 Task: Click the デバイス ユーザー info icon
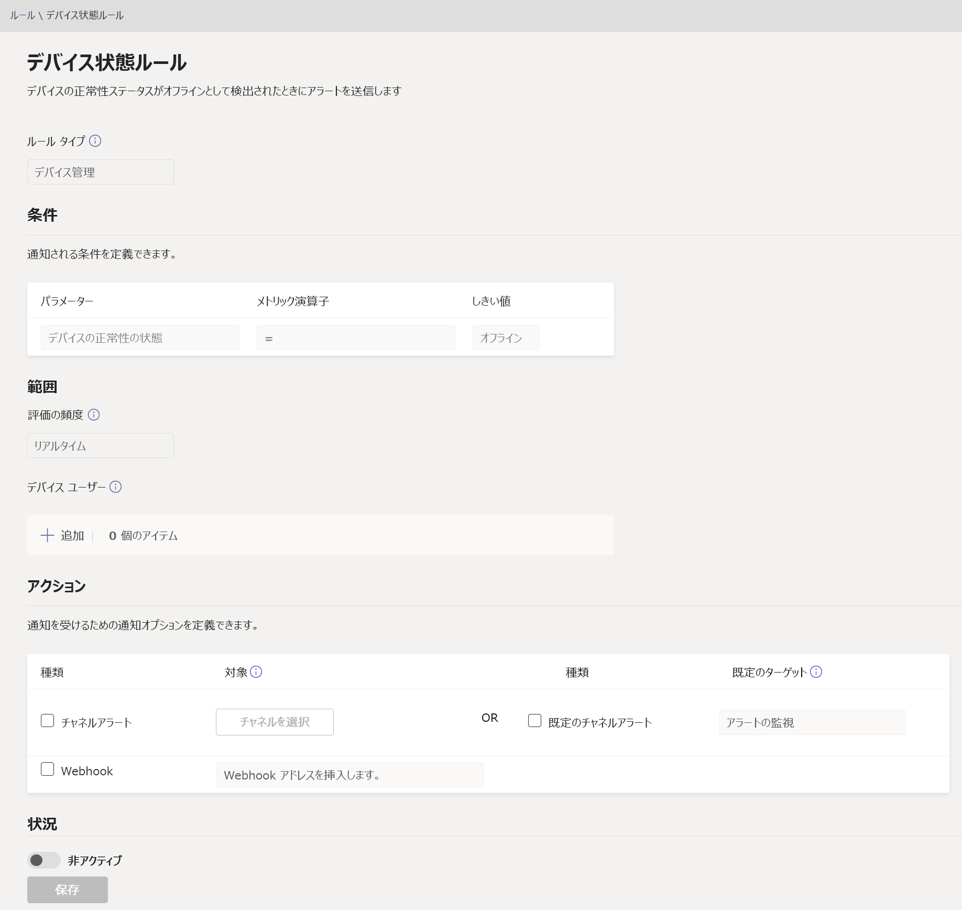[115, 487]
